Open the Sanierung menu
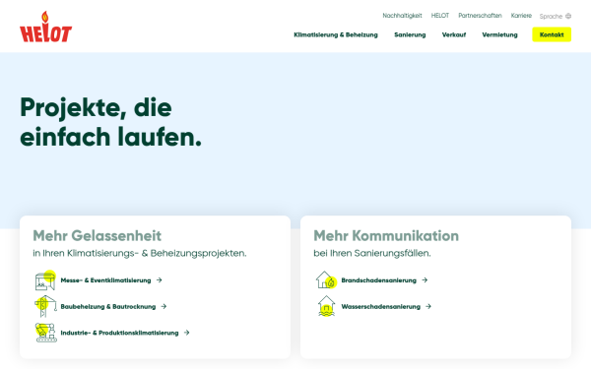The height and width of the screenshot is (369, 591). (410, 34)
